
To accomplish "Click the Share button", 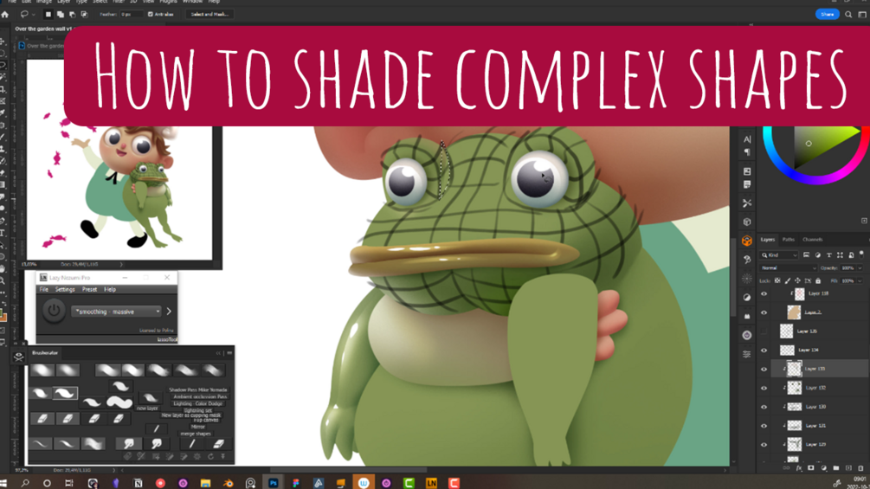I will point(827,15).
